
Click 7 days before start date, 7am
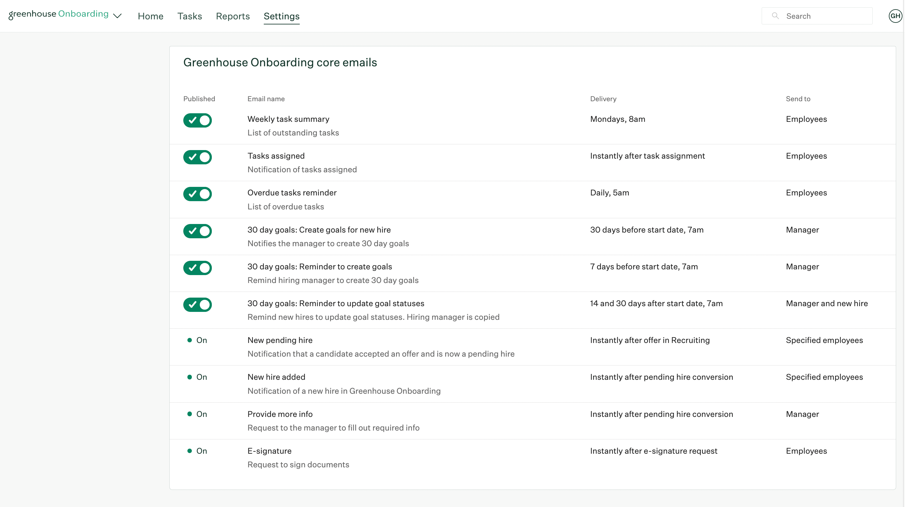644,267
